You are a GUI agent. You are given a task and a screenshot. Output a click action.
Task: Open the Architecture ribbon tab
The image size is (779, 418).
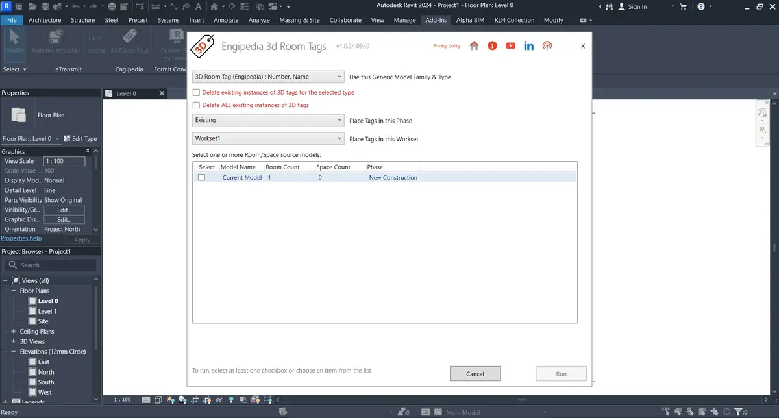click(x=45, y=20)
